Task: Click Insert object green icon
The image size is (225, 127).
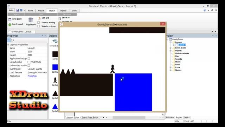Action: 10,25
